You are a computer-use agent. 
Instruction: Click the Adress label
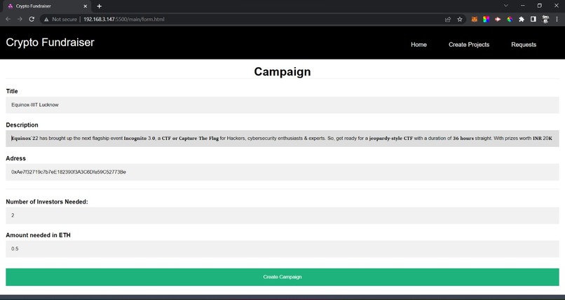point(16,159)
